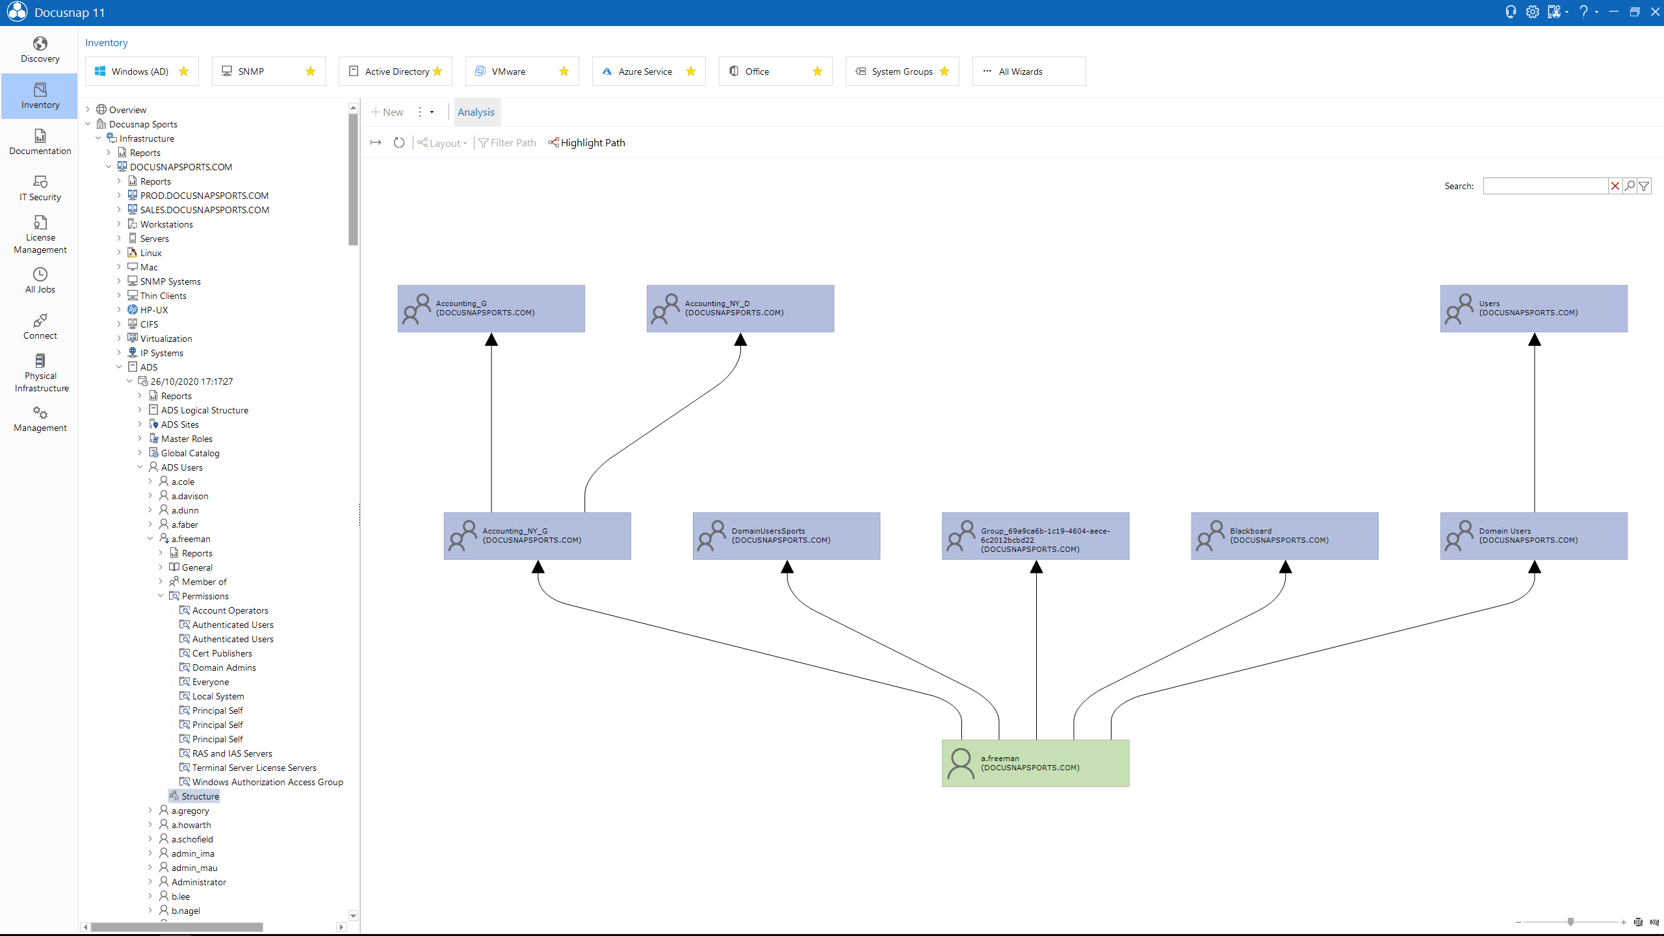
Task: Toggle favorite star on System Groups wizard
Action: click(944, 71)
